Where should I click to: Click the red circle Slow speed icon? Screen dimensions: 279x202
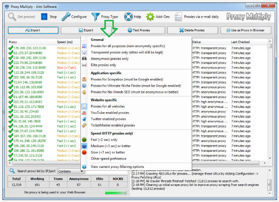pyautogui.click(x=84, y=153)
